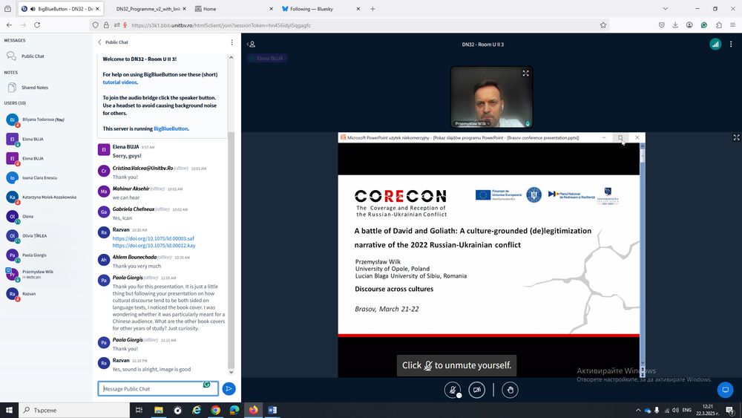The width and height of the screenshot is (742, 418).
Task: Open Windows notification center
Action: pos(730,410)
